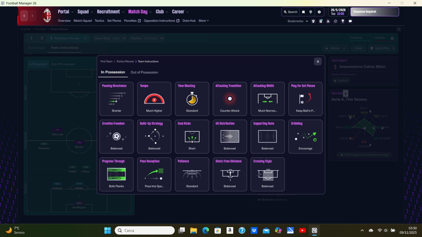Click the shirt icon in bookmarks row

pos(313,21)
